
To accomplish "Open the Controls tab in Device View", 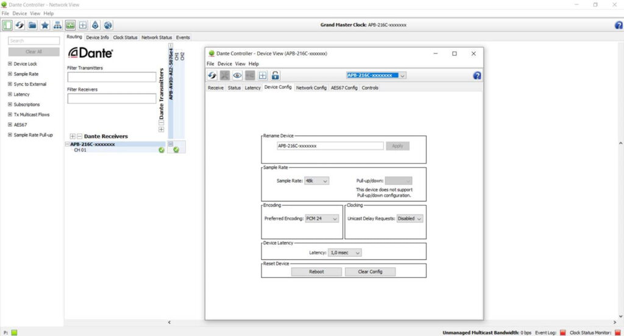I will click(370, 88).
